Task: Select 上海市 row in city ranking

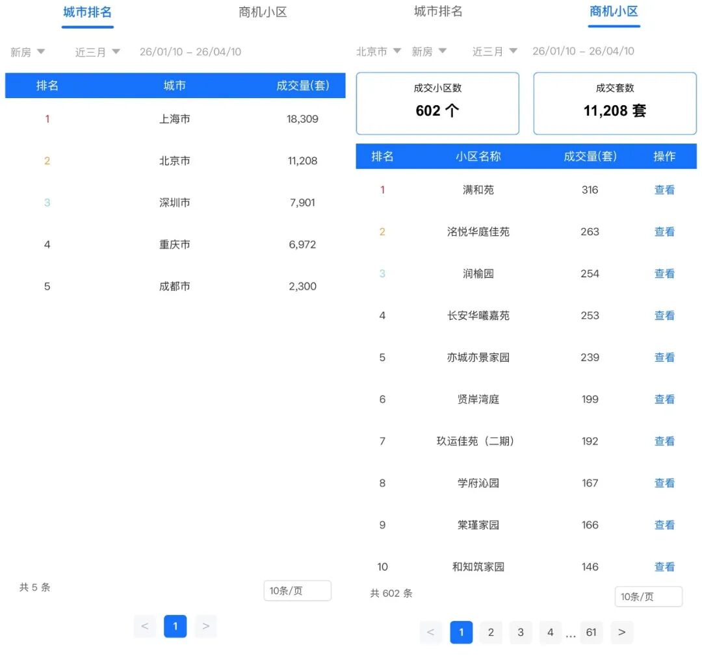Action: [x=175, y=120]
